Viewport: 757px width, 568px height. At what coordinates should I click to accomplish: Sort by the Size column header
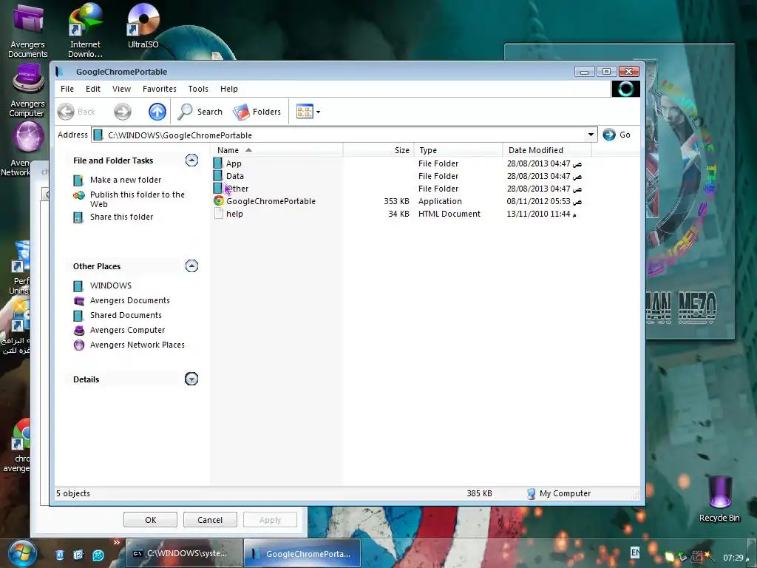[378, 150]
